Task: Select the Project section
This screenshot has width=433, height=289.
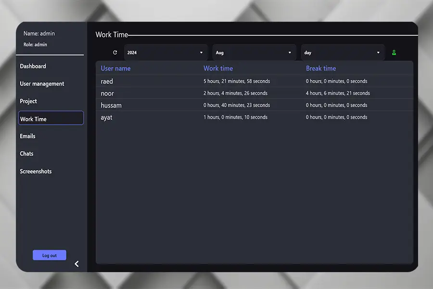Action: [28, 101]
